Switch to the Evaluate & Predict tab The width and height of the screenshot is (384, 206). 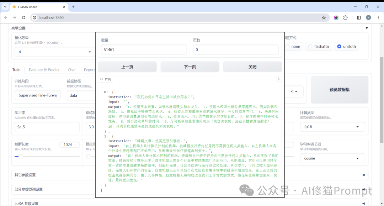coord(44,70)
